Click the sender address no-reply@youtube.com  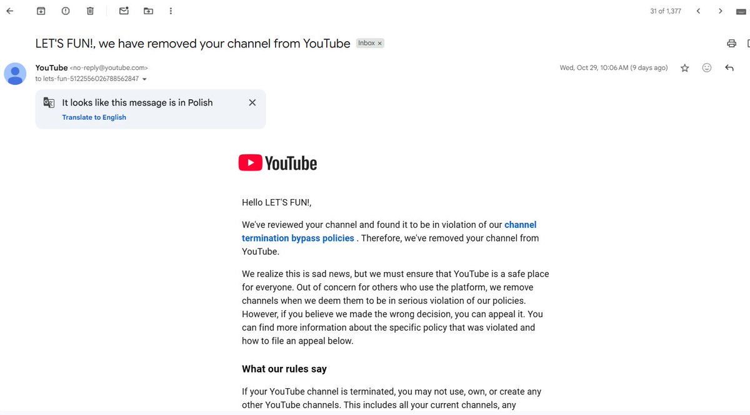(109, 67)
